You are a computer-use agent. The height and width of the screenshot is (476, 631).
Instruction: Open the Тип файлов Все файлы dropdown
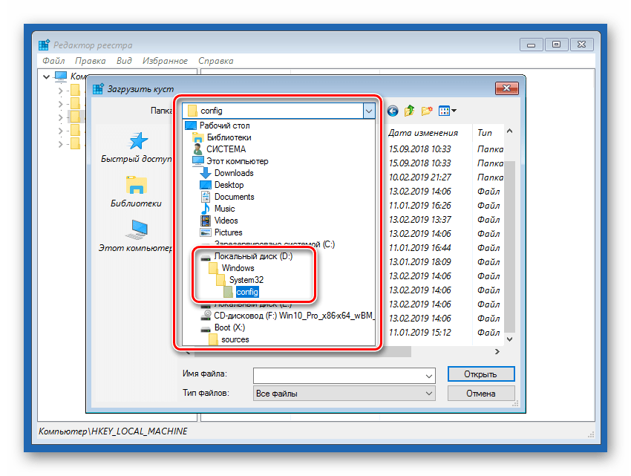tap(344, 394)
